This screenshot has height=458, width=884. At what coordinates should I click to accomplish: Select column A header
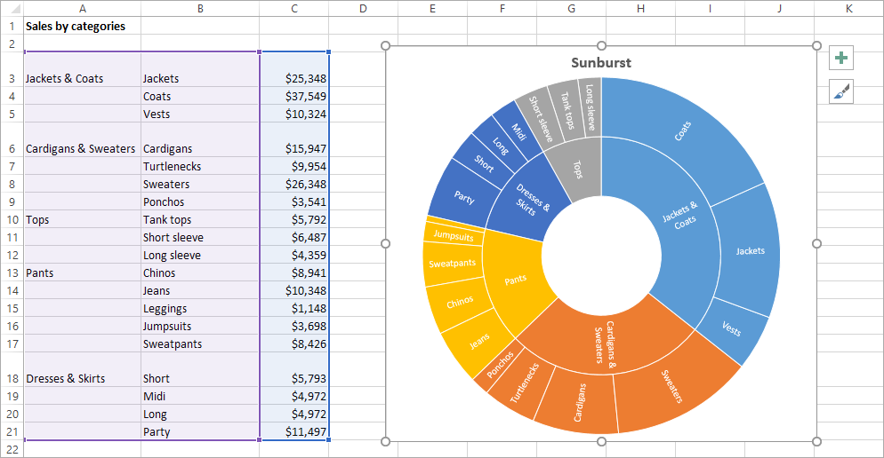[82, 8]
